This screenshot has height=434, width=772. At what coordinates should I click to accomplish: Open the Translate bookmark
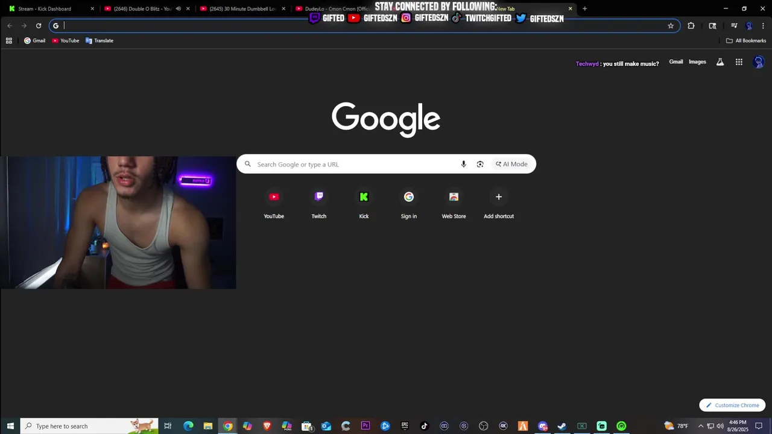pyautogui.click(x=99, y=40)
